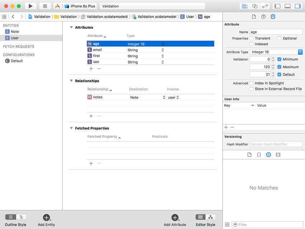This screenshot has height=229, width=305.
Task: Select the User entity
Action: [x=31, y=38]
